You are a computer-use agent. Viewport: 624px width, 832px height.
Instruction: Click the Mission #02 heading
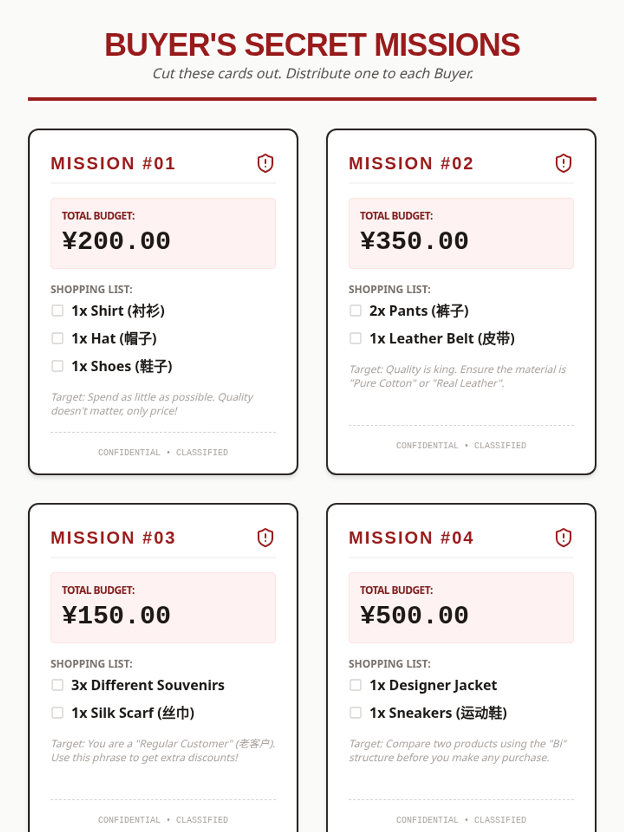coord(411,163)
